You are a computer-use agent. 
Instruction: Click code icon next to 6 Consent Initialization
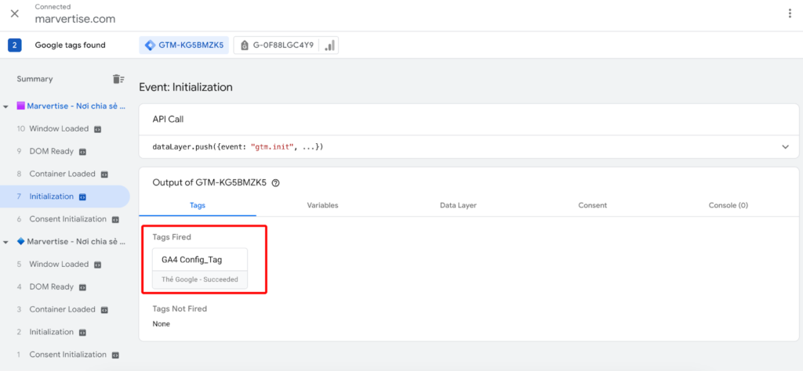[x=116, y=219]
